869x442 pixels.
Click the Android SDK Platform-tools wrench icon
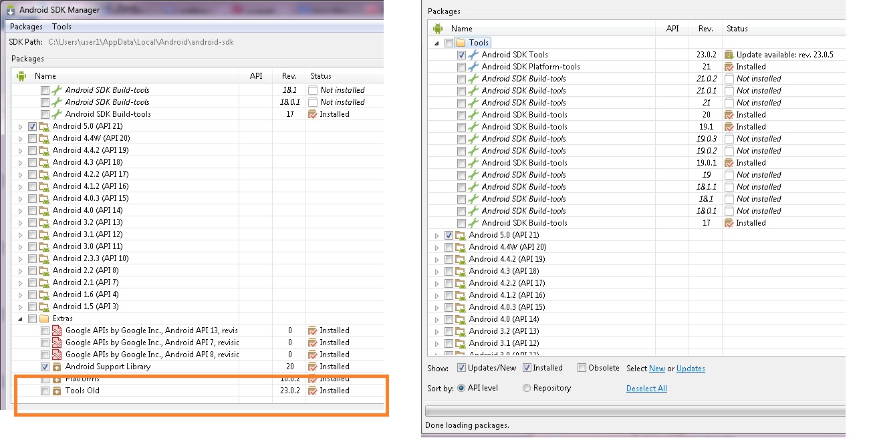[473, 67]
